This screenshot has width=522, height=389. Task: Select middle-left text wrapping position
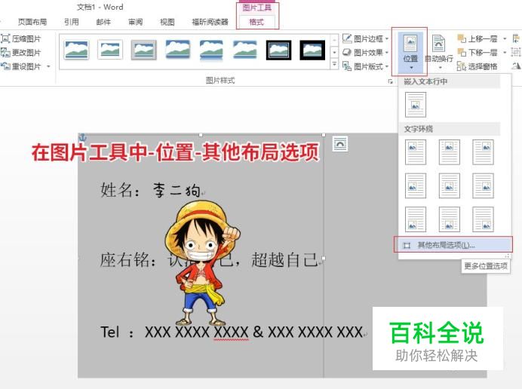tap(416, 185)
